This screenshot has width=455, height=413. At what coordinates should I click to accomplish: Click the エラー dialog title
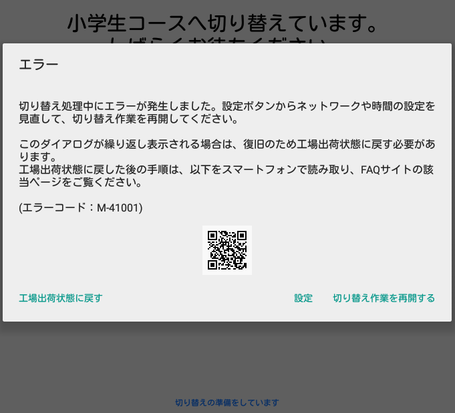[39, 65]
